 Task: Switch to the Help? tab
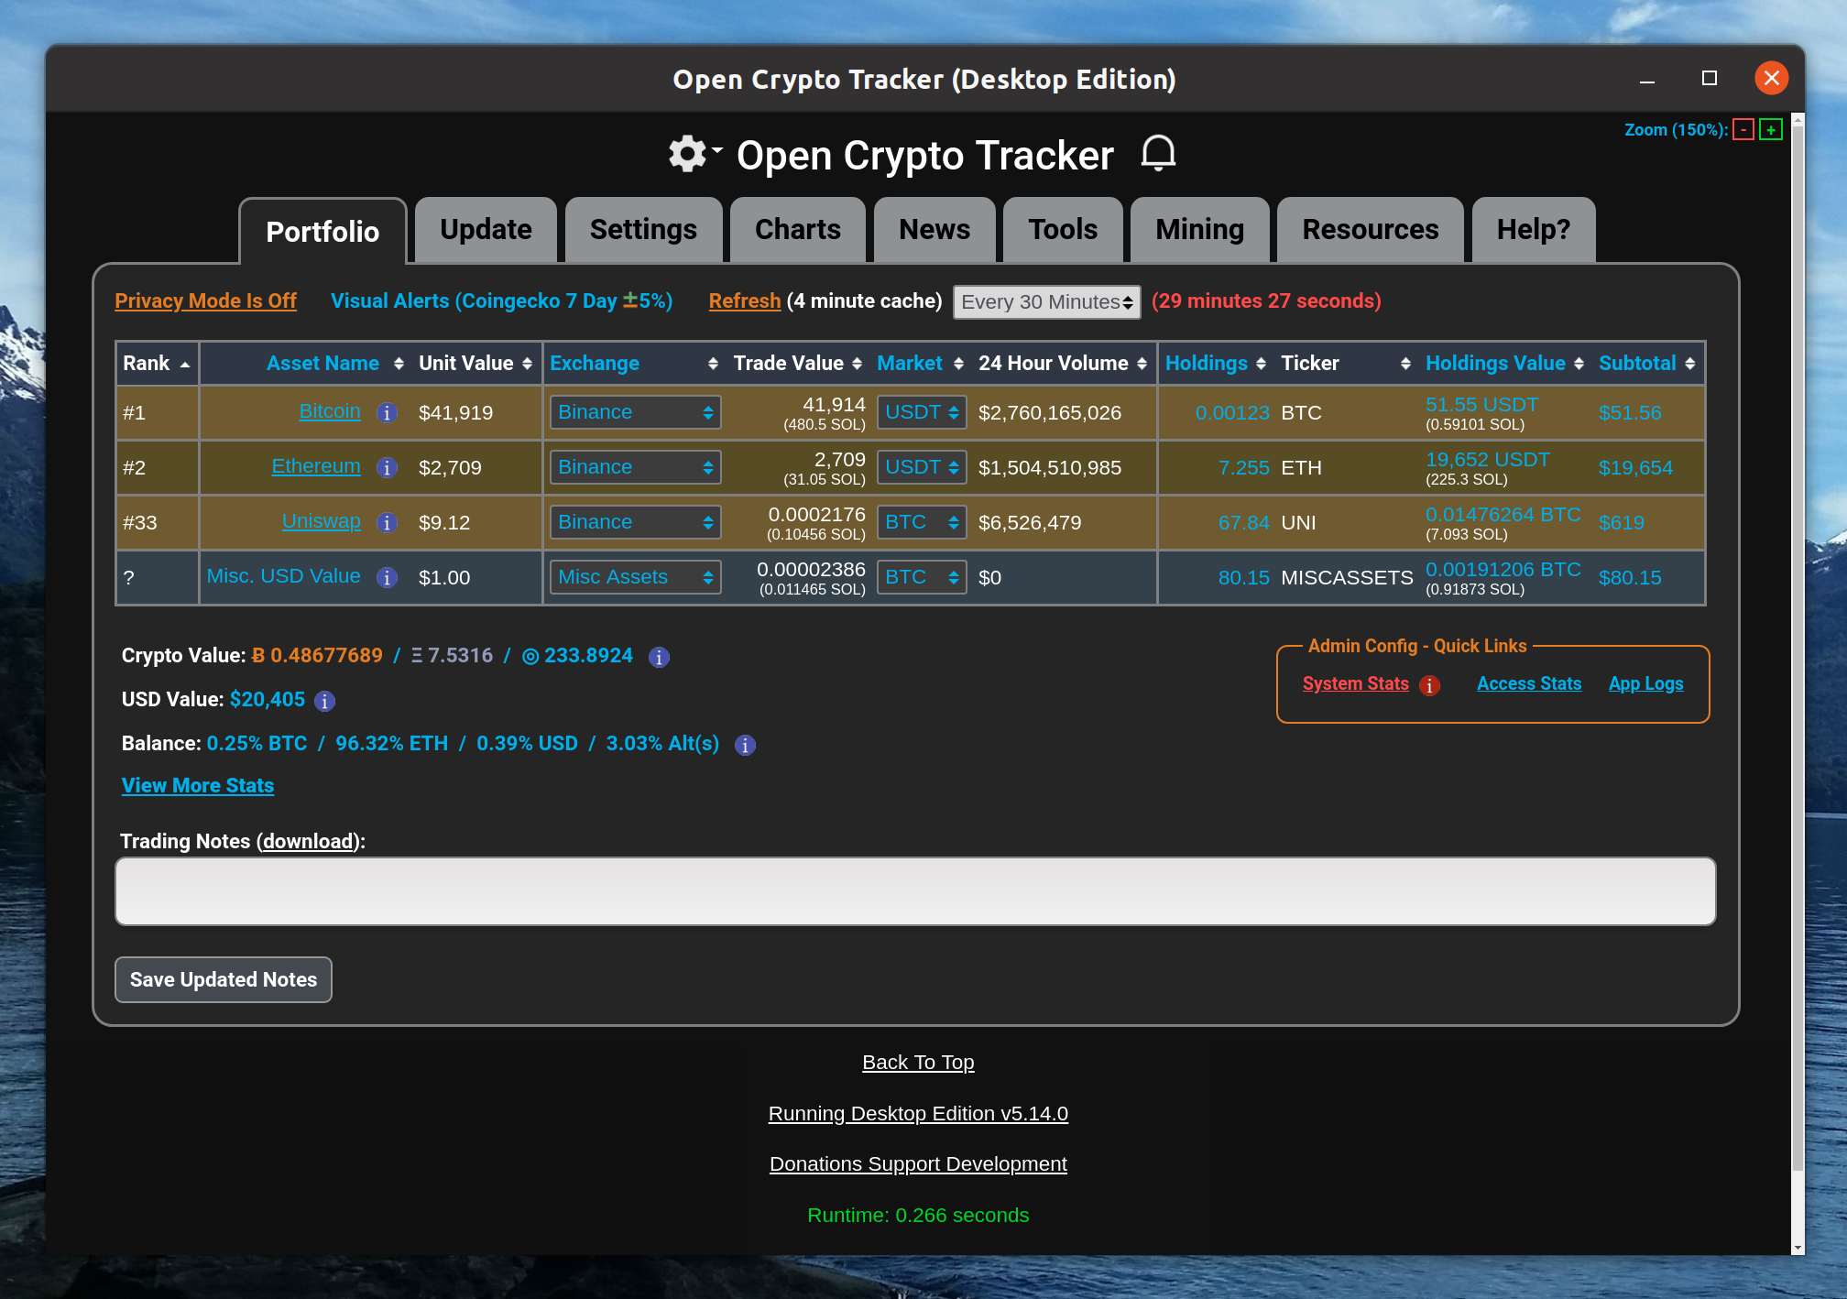[1534, 229]
